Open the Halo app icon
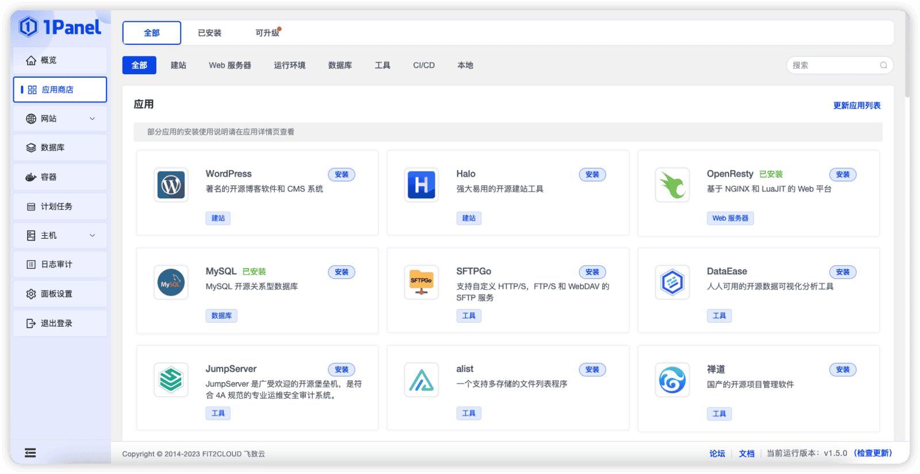 (x=421, y=185)
